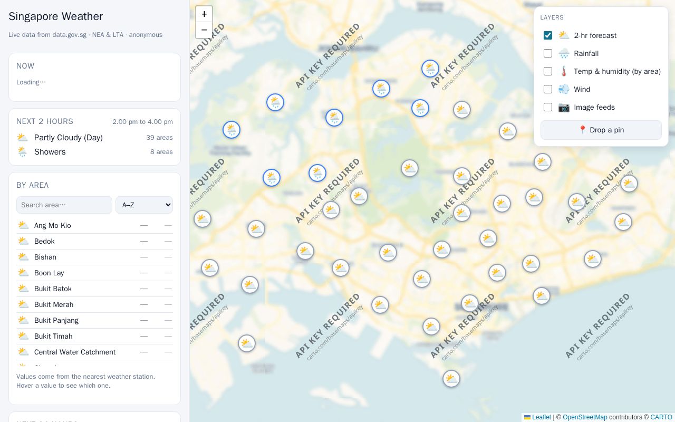Screen dimensions: 675x422
Task: Uncheck the 2-hr forecast layer
Action: coord(548,35)
